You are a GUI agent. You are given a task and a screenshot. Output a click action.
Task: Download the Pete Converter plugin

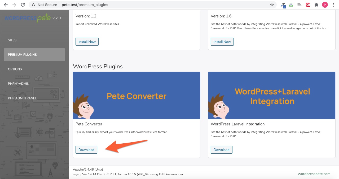pos(86,150)
